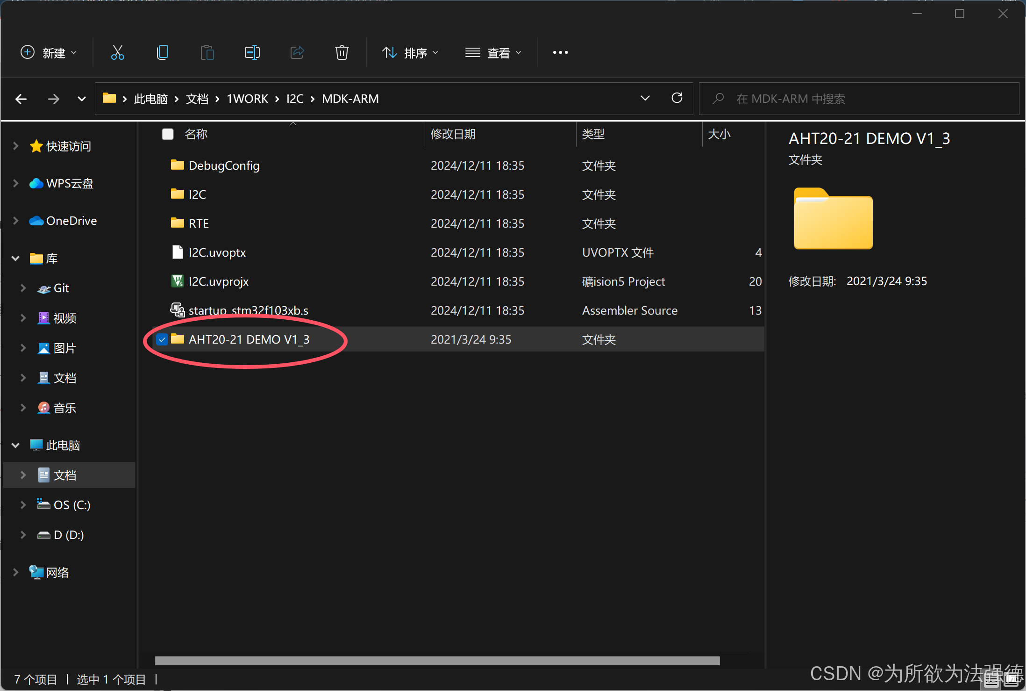This screenshot has height=691, width=1026.
Task: Click the Copy icon in toolbar
Action: [x=162, y=52]
